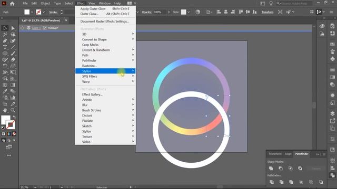This screenshot has height=189, width=337.
Task: Click Minus Back pathfinder icon
Action: [321, 182]
